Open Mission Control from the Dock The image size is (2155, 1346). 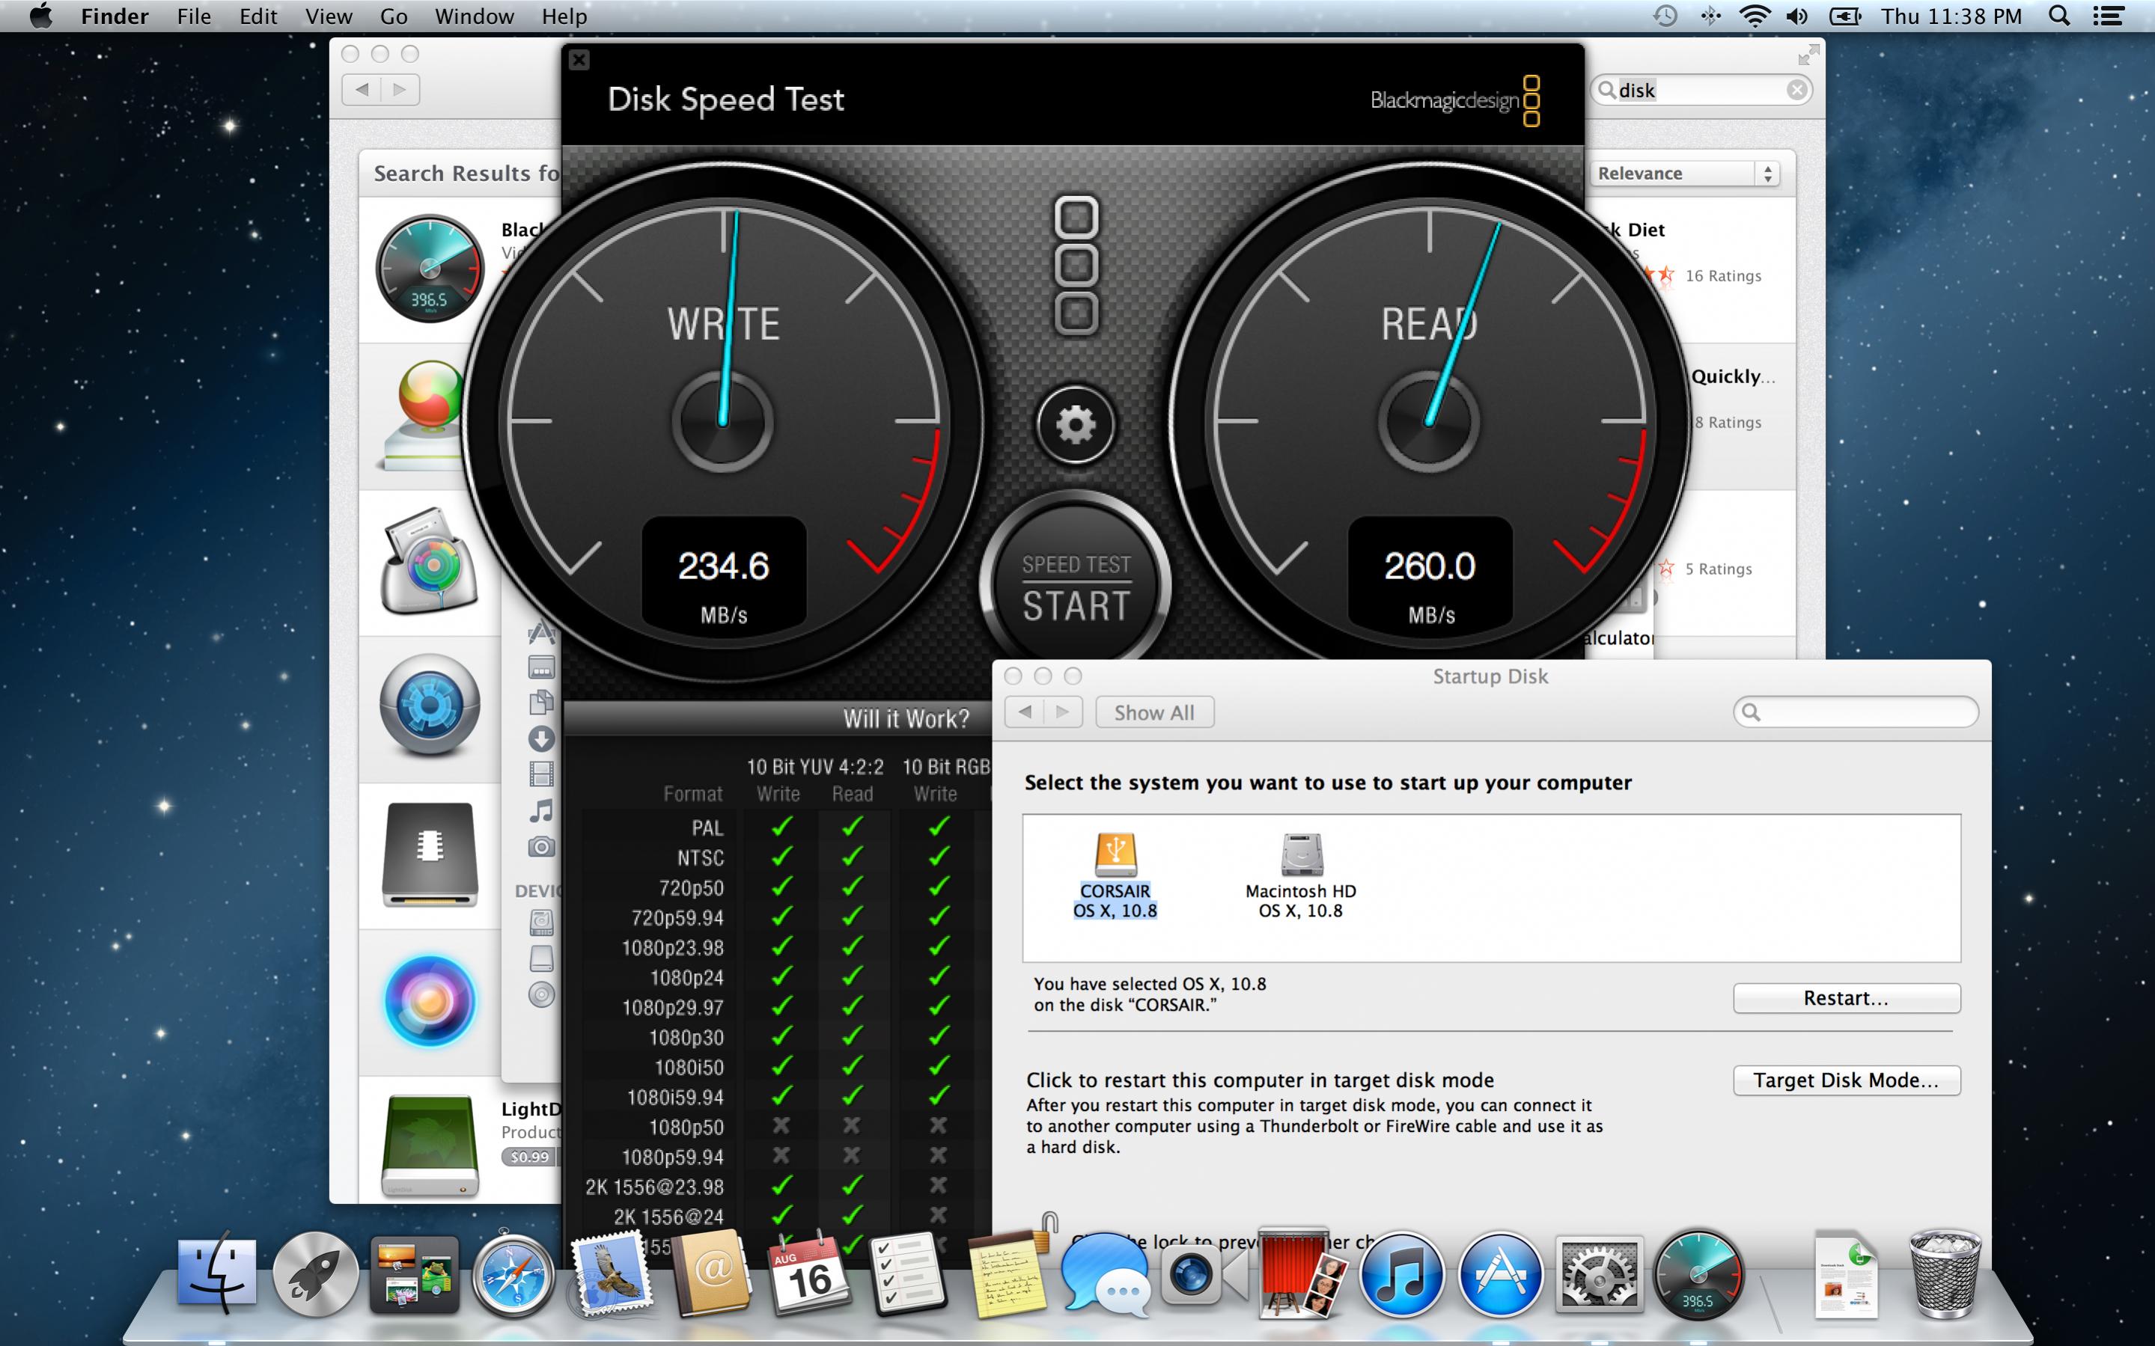[414, 1274]
